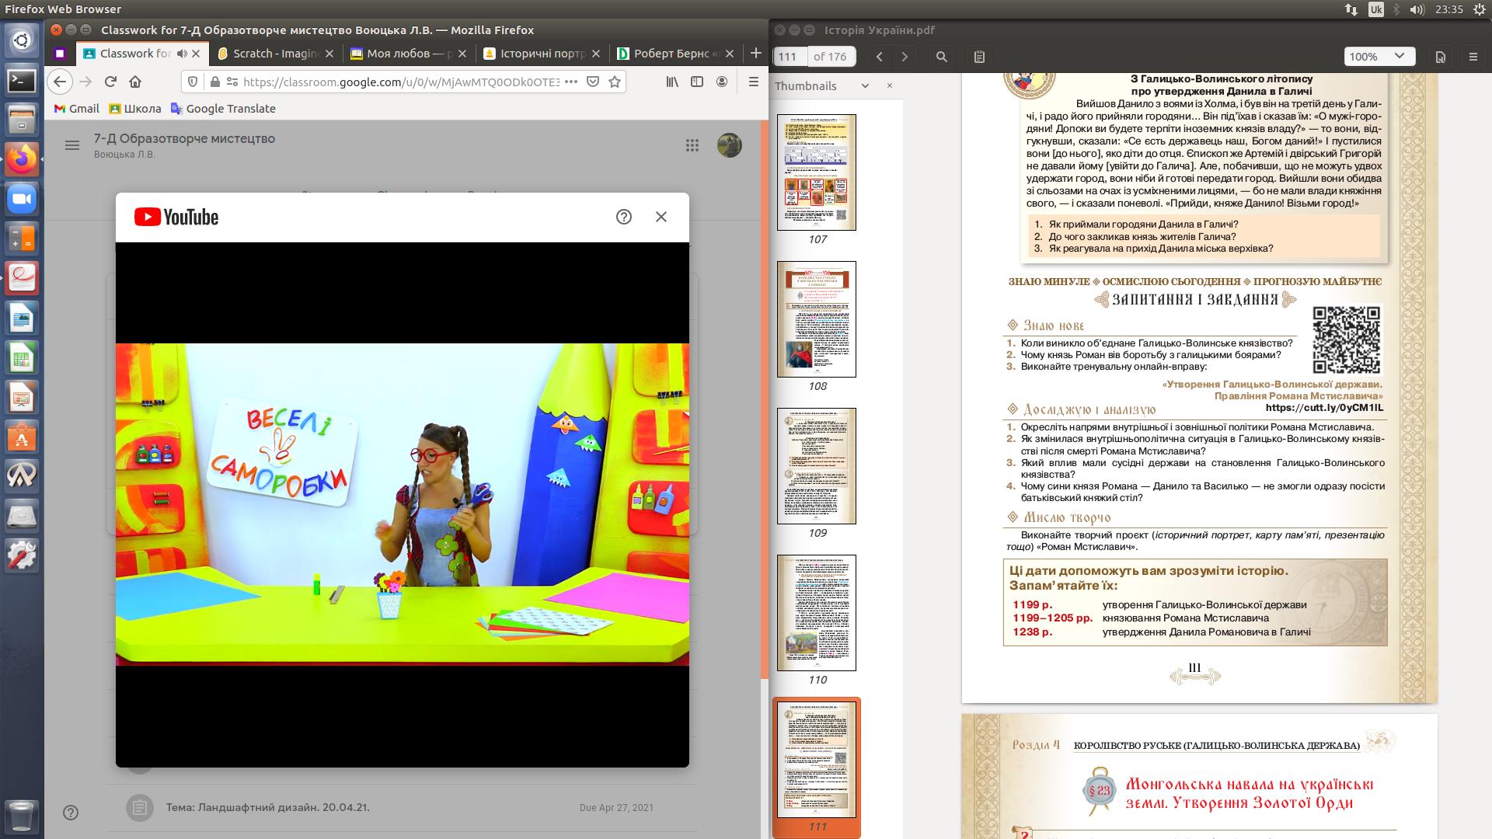
Task: Toggle Firefox sidebar view
Action: (x=697, y=82)
